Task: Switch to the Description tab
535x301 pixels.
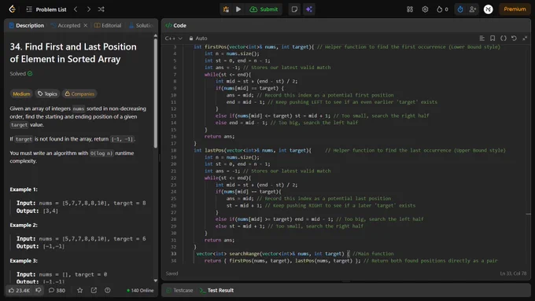Action: (27, 26)
